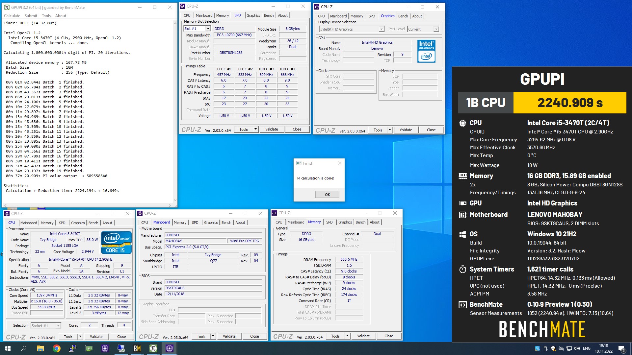Click the ENG input language indicator
The image size is (632, 355).
coord(587,348)
